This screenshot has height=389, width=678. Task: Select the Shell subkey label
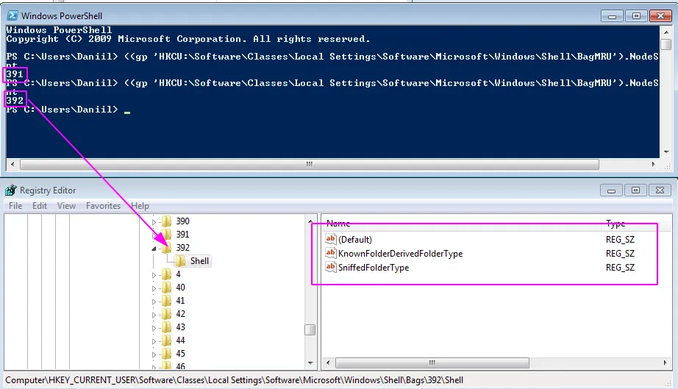tap(199, 261)
